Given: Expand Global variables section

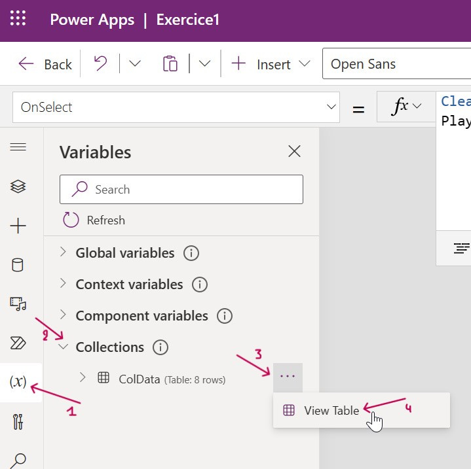Looking at the screenshot, I should point(63,252).
